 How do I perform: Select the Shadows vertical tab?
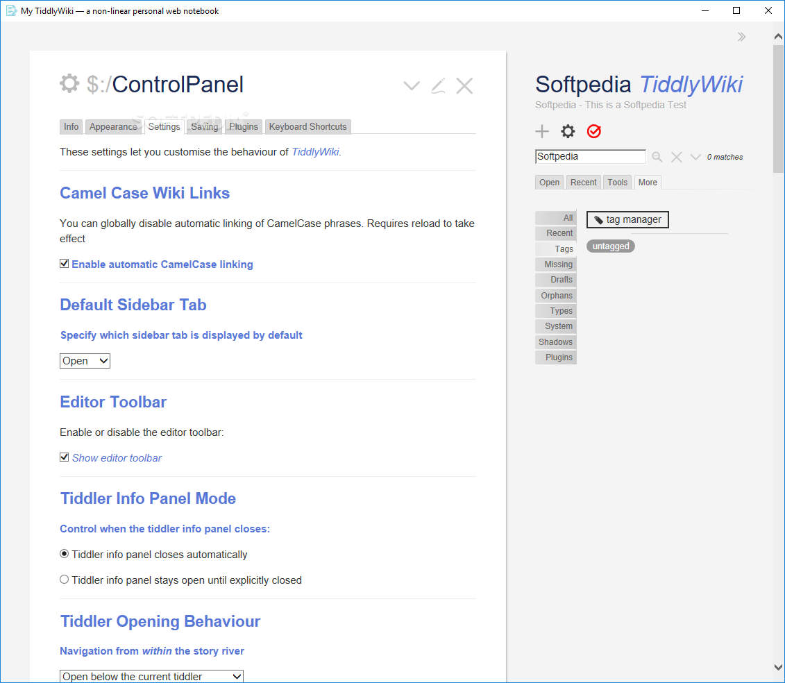click(556, 342)
